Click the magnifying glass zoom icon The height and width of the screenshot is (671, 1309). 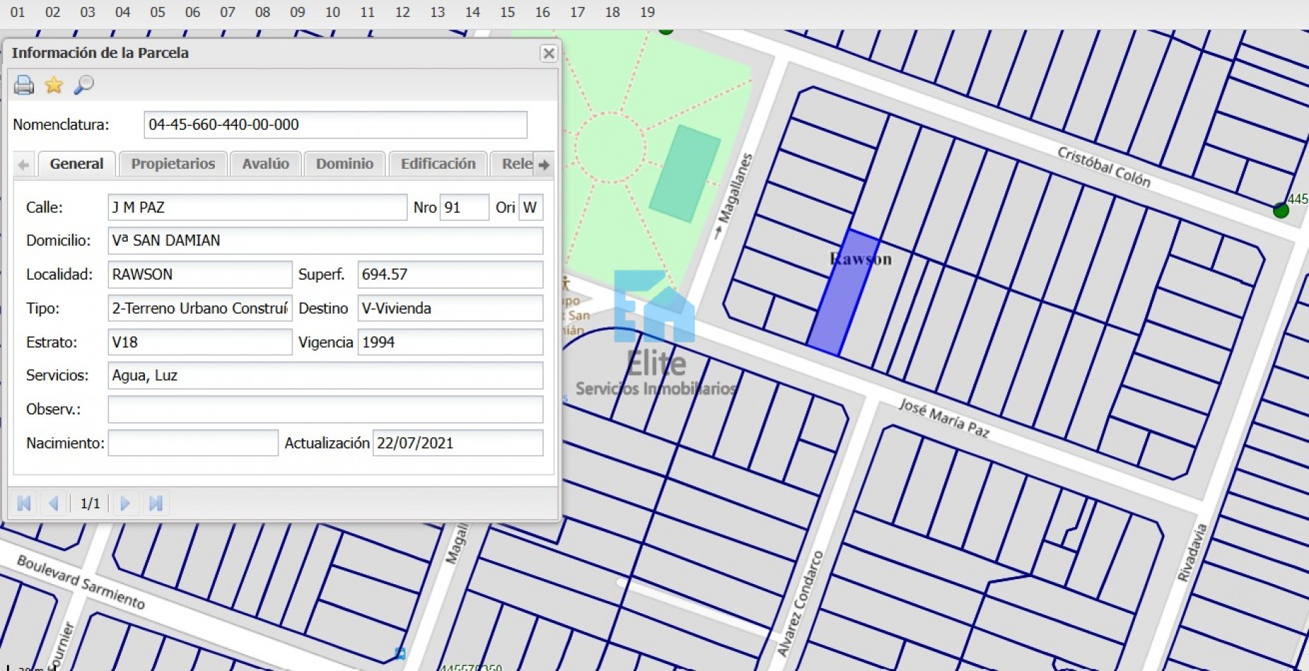[x=83, y=85]
